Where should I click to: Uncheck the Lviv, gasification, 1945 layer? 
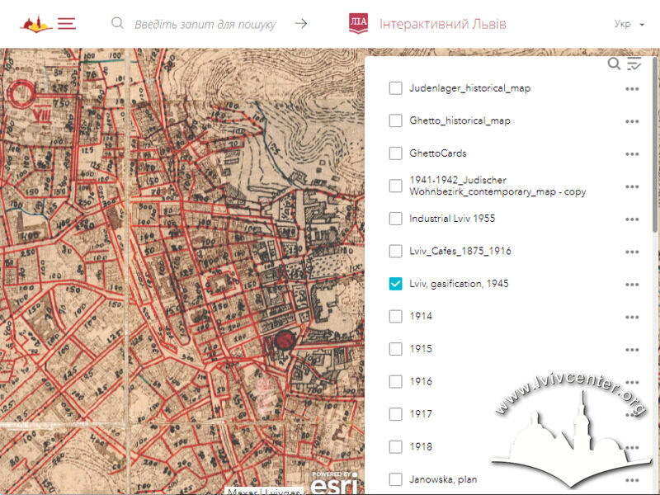click(x=395, y=284)
